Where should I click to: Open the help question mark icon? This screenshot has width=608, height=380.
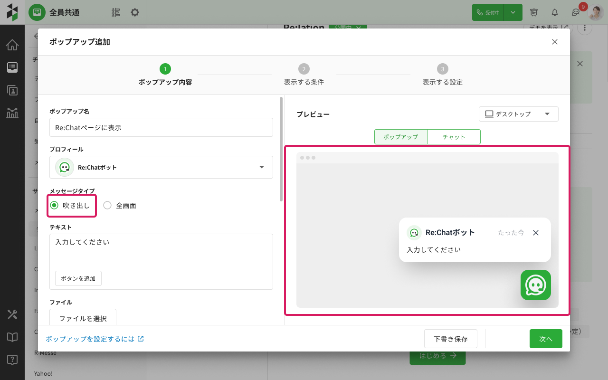tap(12, 360)
